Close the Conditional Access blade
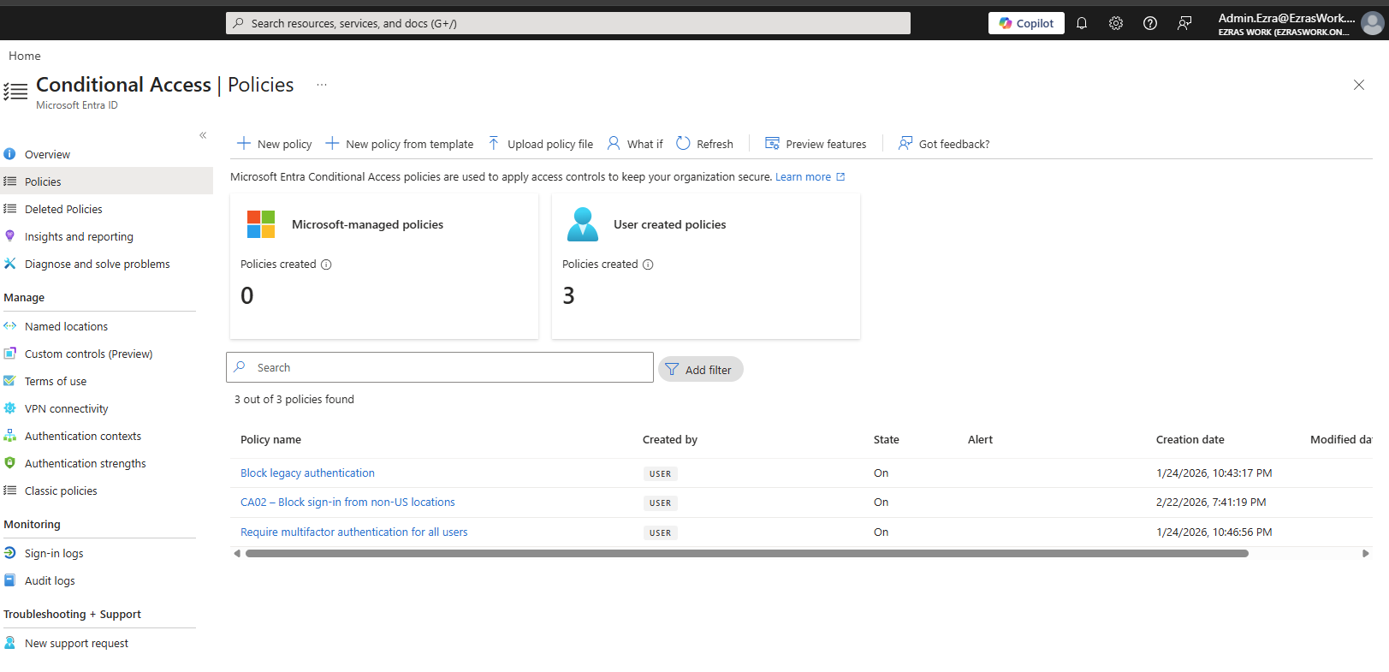Viewport: 1389px width, 672px height. click(x=1359, y=85)
